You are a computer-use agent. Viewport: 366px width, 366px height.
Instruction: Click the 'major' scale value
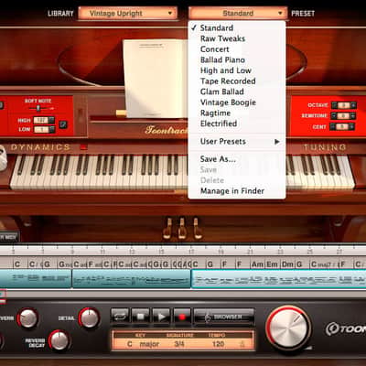pos(149,344)
